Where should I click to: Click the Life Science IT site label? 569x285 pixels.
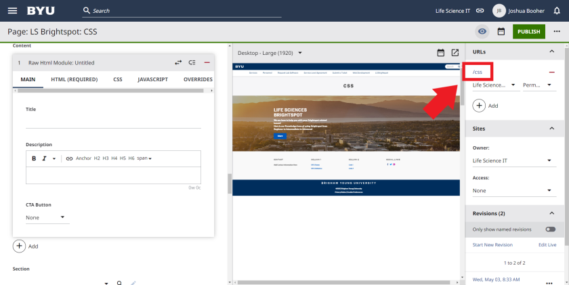coord(452,11)
